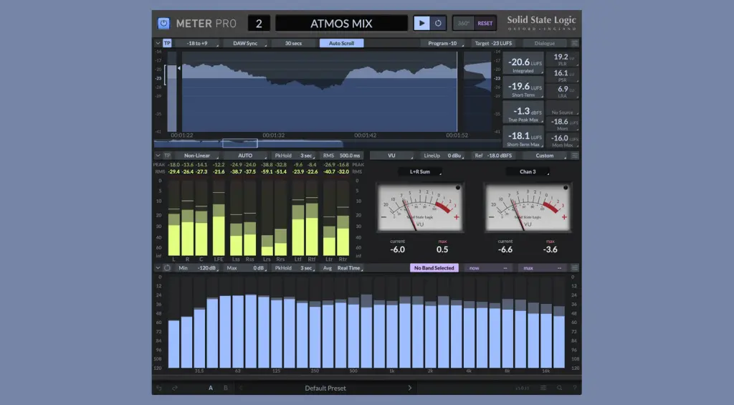Image resolution: width=734 pixels, height=405 pixels.
Task: Open the VU meter type dropdown
Action: 392,156
